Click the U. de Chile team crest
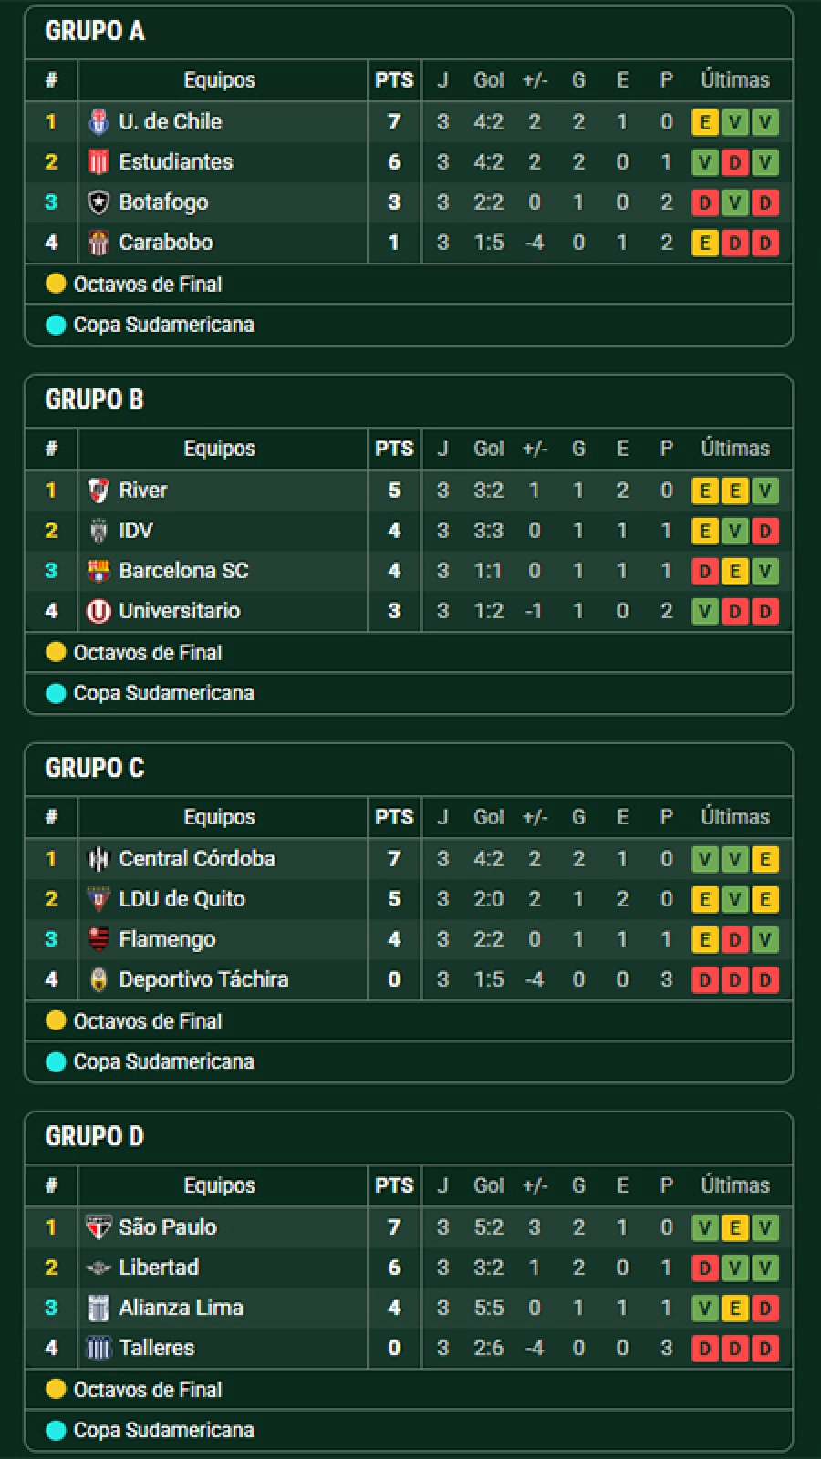Image resolution: width=821 pixels, height=1459 pixels. pos(99,121)
